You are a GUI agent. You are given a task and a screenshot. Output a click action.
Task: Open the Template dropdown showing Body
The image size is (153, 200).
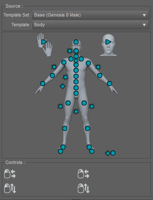point(91,25)
